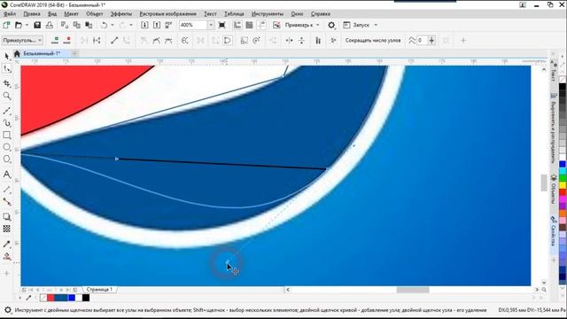Select the Freehand drawing tool
The height and width of the screenshot is (319, 567).
pos(6,111)
